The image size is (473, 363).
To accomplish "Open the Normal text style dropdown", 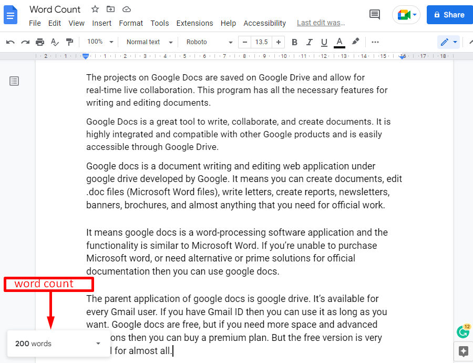I will (149, 42).
